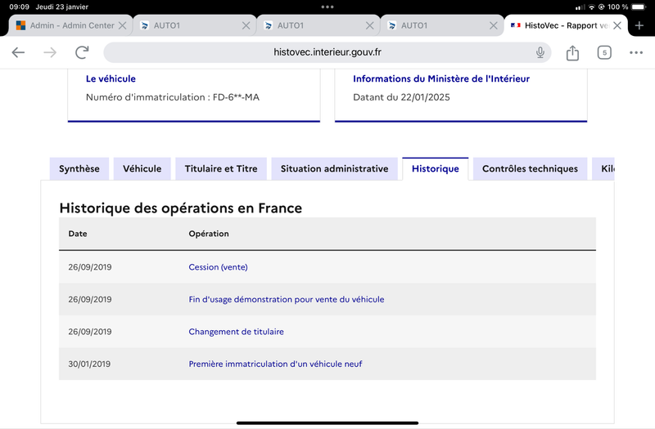The height and width of the screenshot is (429, 655).
Task: Click Fin d'usage démonstration pour vente
Action: point(286,299)
